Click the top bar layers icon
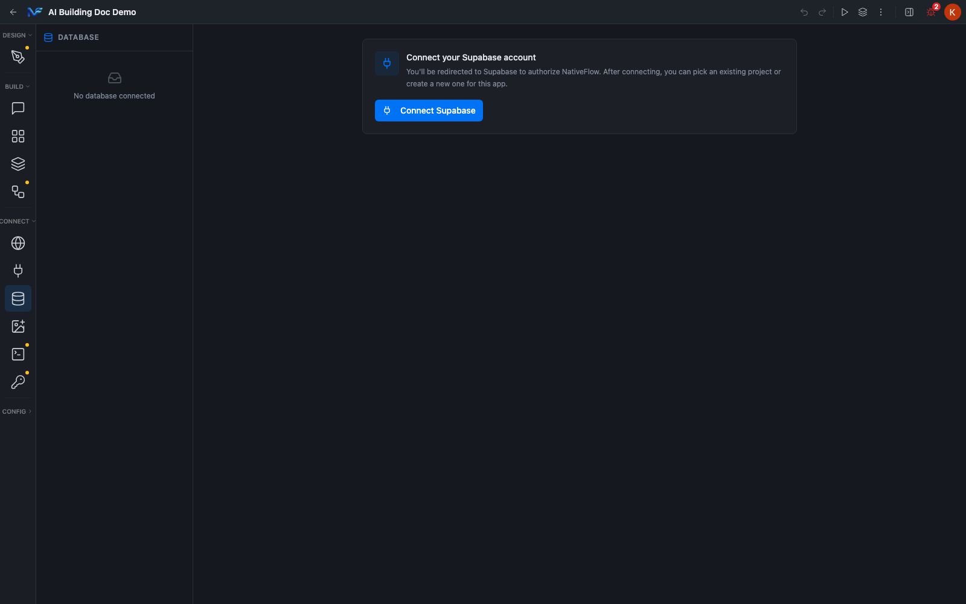Image resolution: width=966 pixels, height=604 pixels. pyautogui.click(x=863, y=12)
